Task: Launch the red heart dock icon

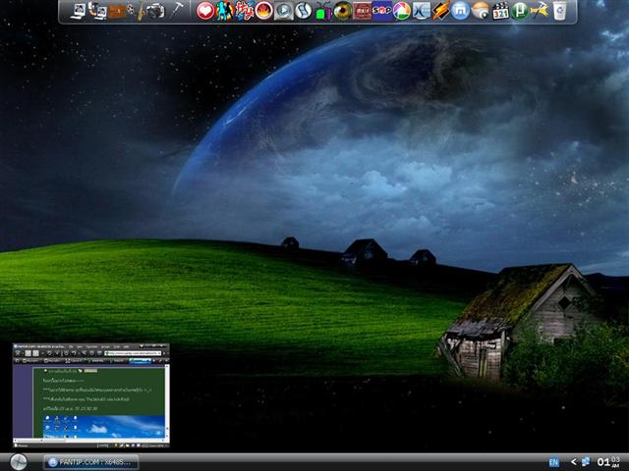Action: [x=205, y=11]
